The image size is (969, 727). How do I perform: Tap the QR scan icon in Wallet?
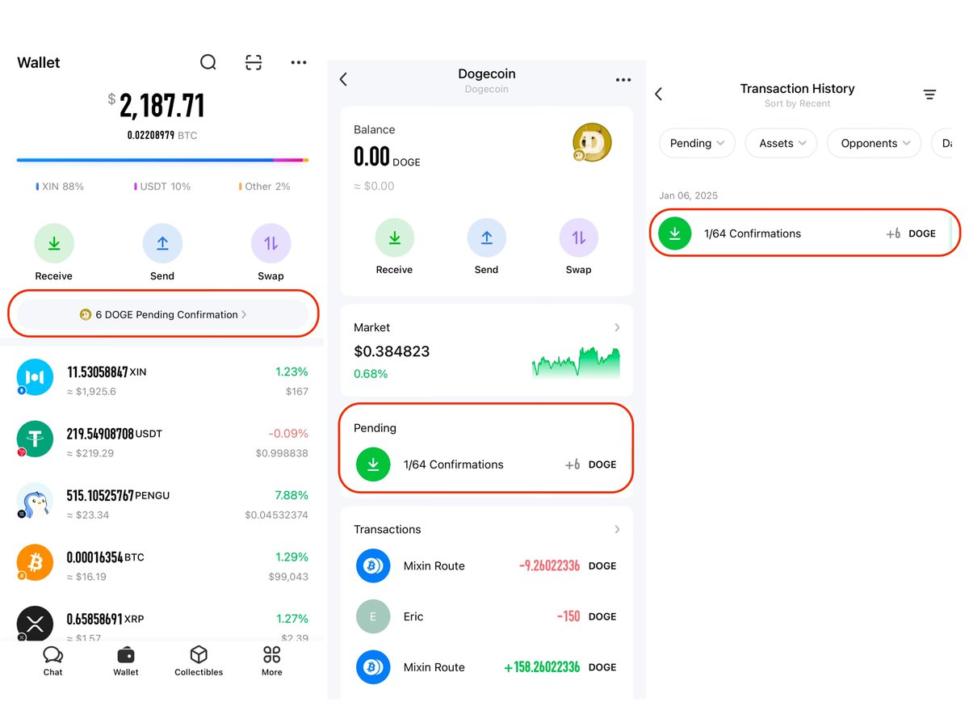pos(254,62)
